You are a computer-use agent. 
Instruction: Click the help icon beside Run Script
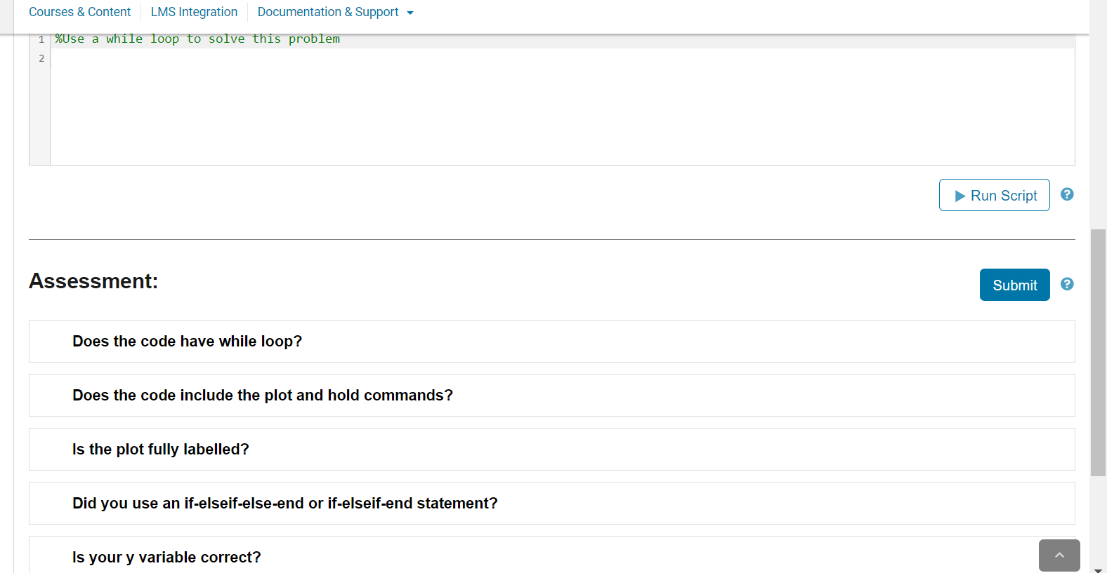tap(1066, 194)
